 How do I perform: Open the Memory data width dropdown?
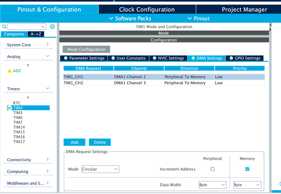click(x=247, y=185)
